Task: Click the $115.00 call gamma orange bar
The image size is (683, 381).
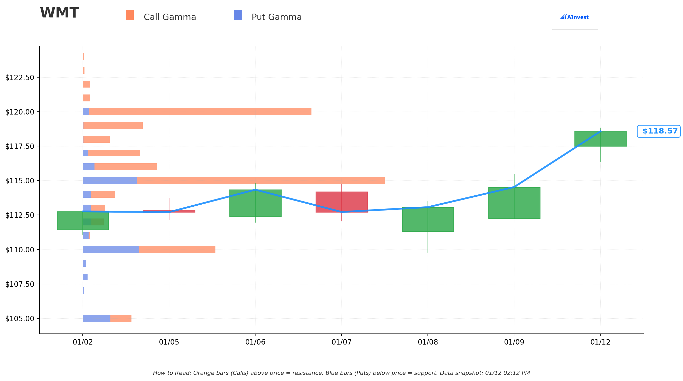Action: click(x=261, y=180)
